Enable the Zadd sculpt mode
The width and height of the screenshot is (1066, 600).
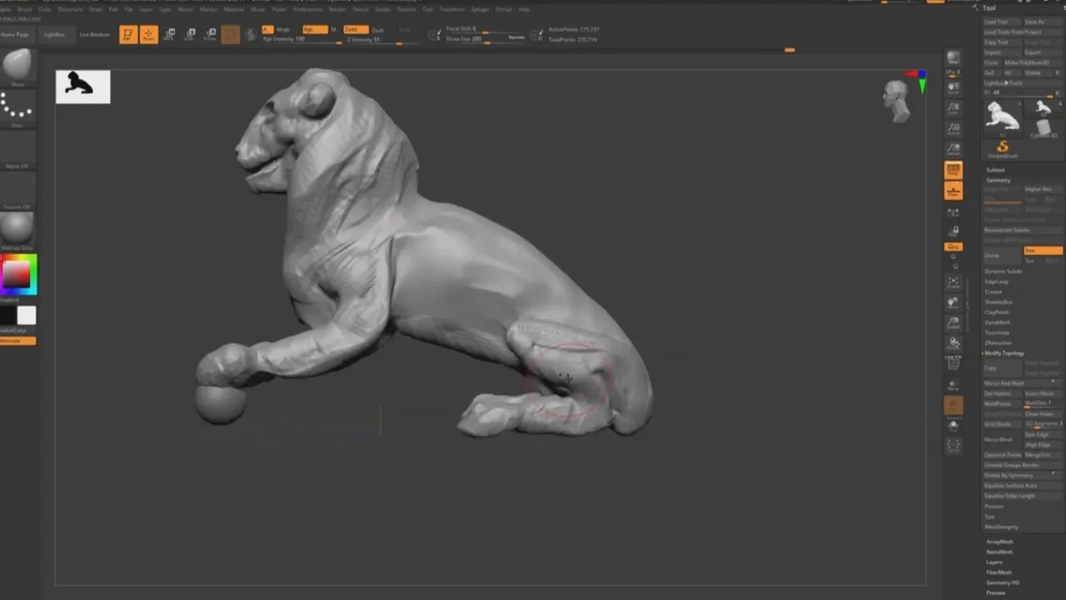[356, 29]
